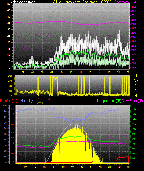Click the "Rainfall (.in)" legend label
144x171 pixels.
click(9, 101)
